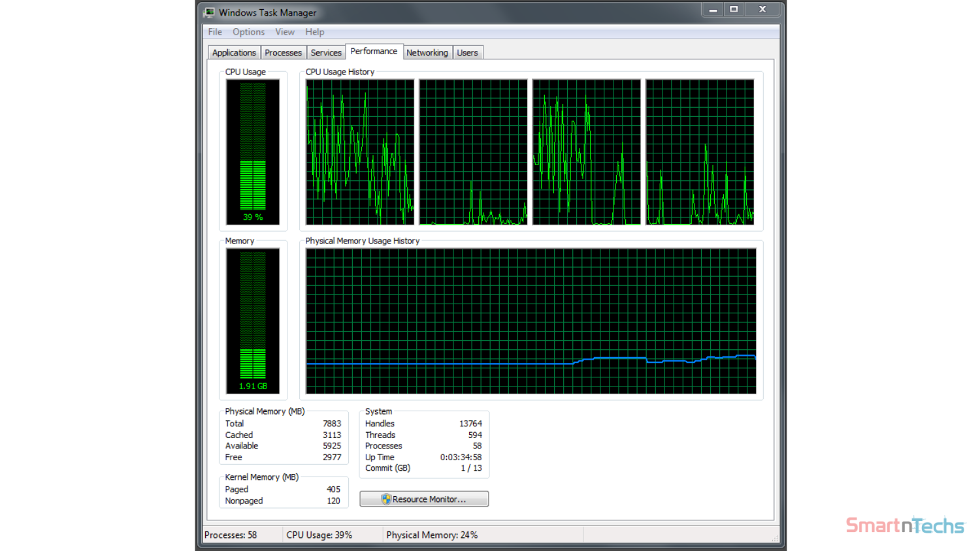The width and height of the screenshot is (980, 551).
Task: Click the shield icon on Resource Monitor button
Action: click(386, 499)
